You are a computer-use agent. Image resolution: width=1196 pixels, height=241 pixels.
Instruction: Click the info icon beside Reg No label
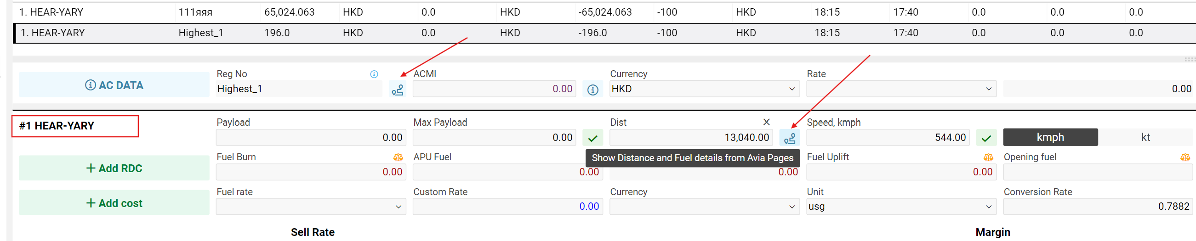(374, 74)
